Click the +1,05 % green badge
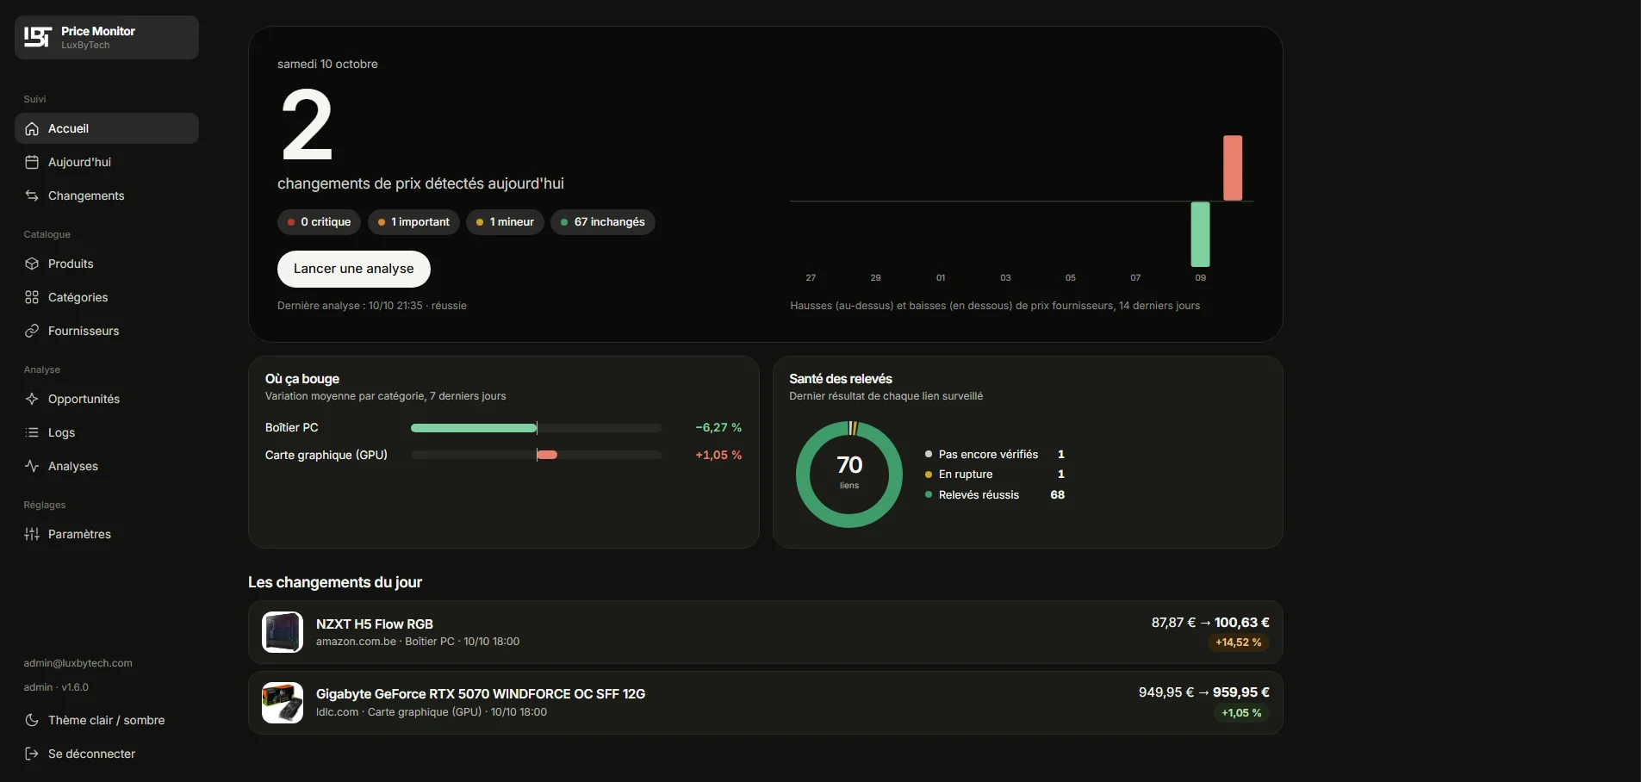The width and height of the screenshot is (1641, 782). tap(1241, 713)
